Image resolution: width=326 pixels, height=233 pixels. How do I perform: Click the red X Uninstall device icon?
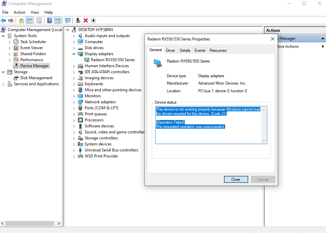(x=86, y=20)
